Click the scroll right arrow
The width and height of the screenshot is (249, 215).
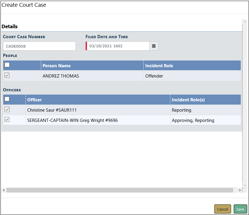click(x=240, y=190)
